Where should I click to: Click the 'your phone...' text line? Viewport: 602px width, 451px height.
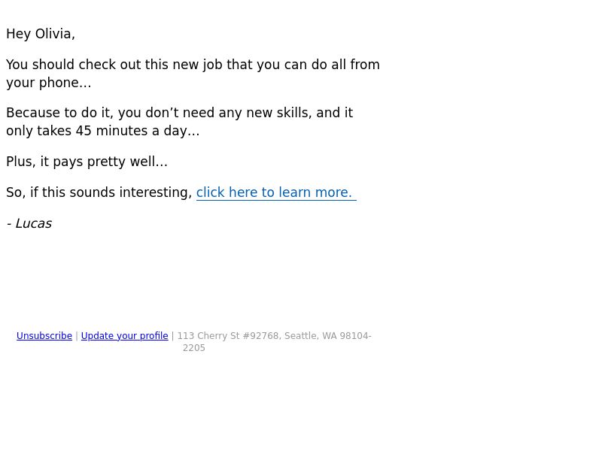tap(49, 83)
